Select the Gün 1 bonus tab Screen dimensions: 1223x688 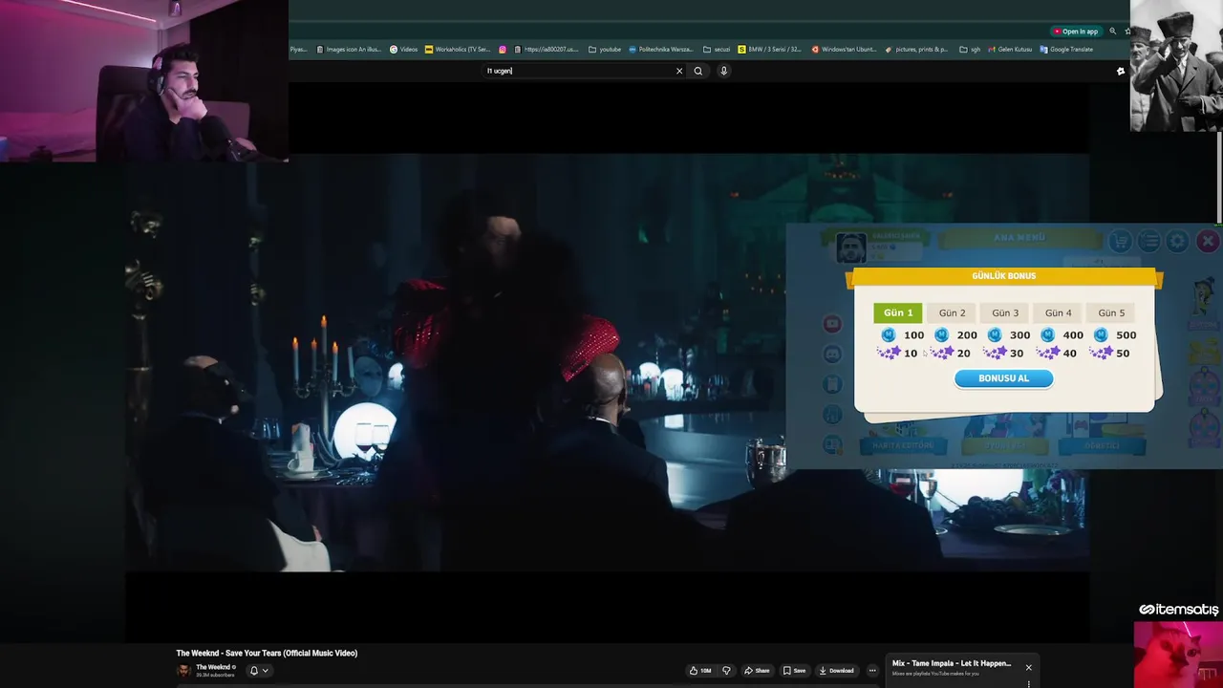click(898, 312)
